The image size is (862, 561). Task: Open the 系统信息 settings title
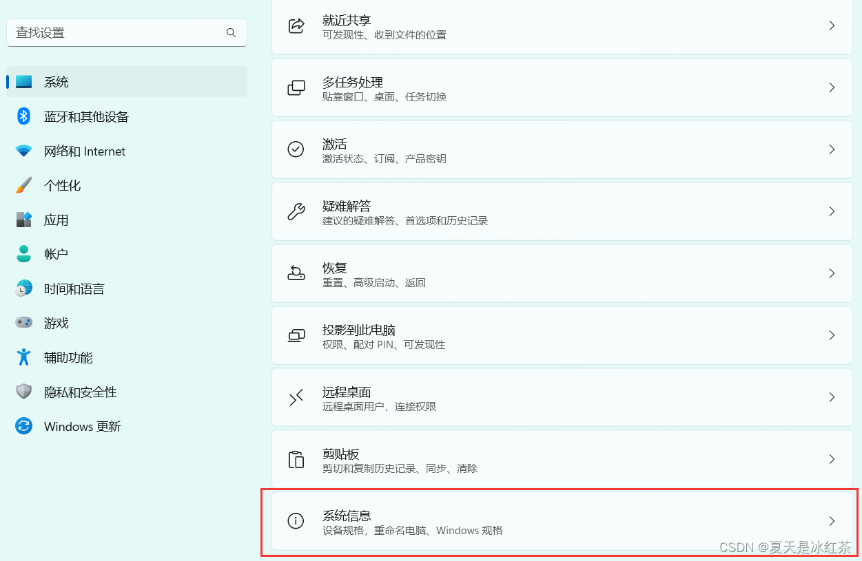[x=347, y=516]
